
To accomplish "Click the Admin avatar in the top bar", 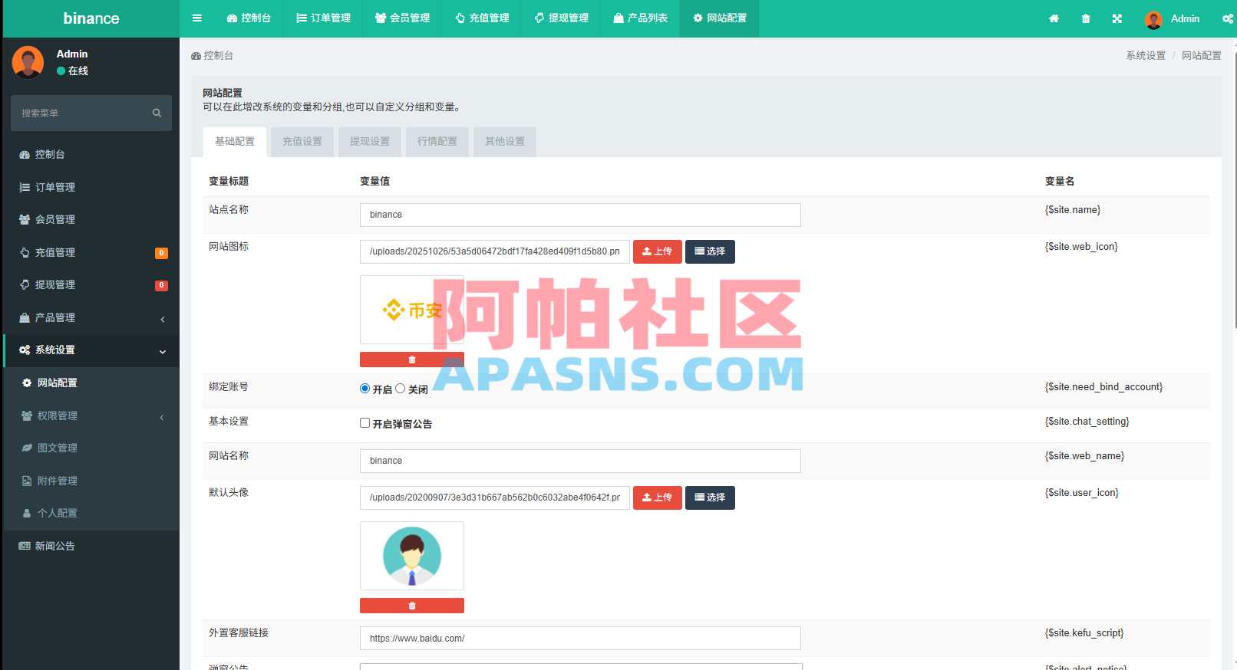I will [1153, 19].
